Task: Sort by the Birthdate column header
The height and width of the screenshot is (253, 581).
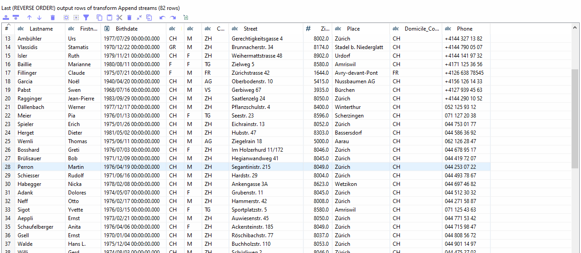Action: click(126, 29)
